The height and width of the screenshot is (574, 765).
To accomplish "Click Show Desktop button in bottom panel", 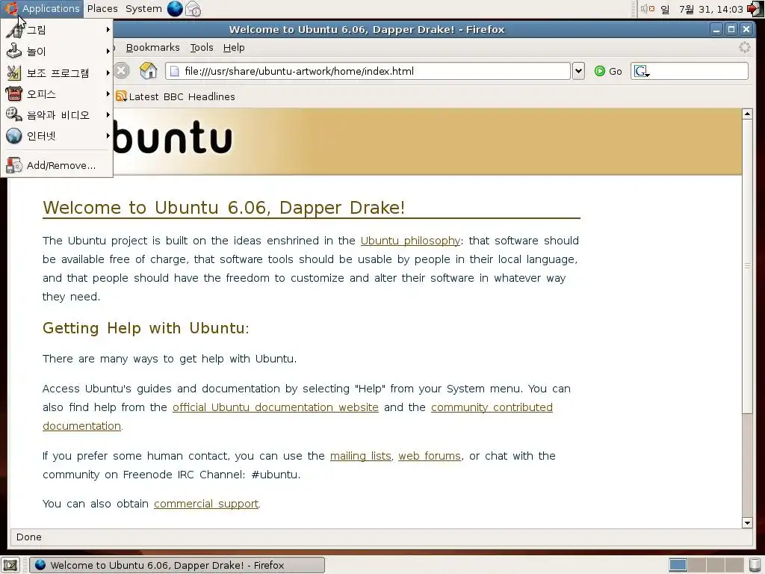I will [x=10, y=565].
